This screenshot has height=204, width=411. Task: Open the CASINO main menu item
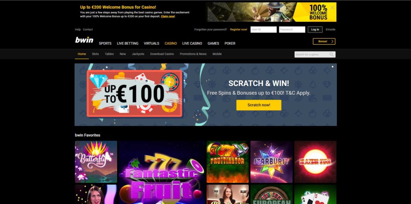pyautogui.click(x=171, y=43)
